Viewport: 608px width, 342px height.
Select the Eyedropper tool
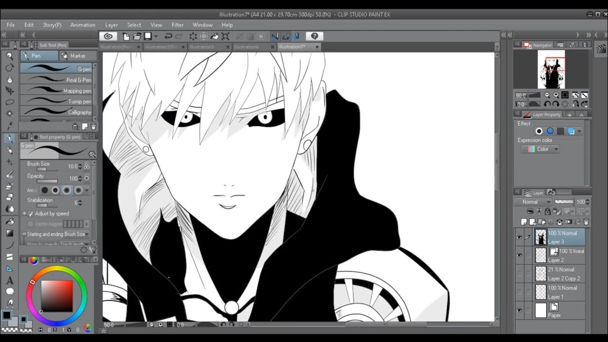pos(9,125)
